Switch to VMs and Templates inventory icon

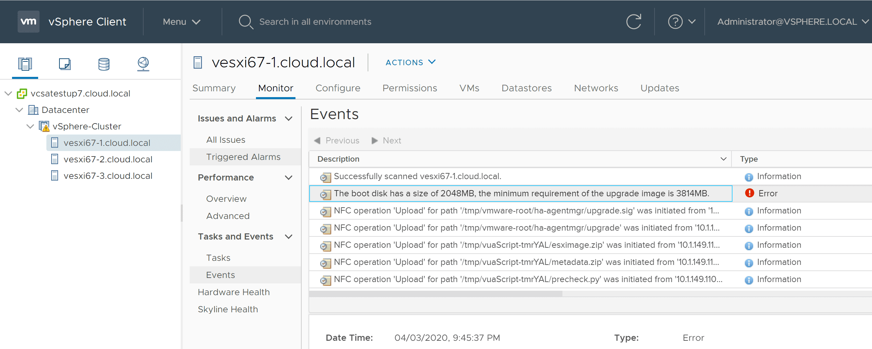(x=65, y=64)
